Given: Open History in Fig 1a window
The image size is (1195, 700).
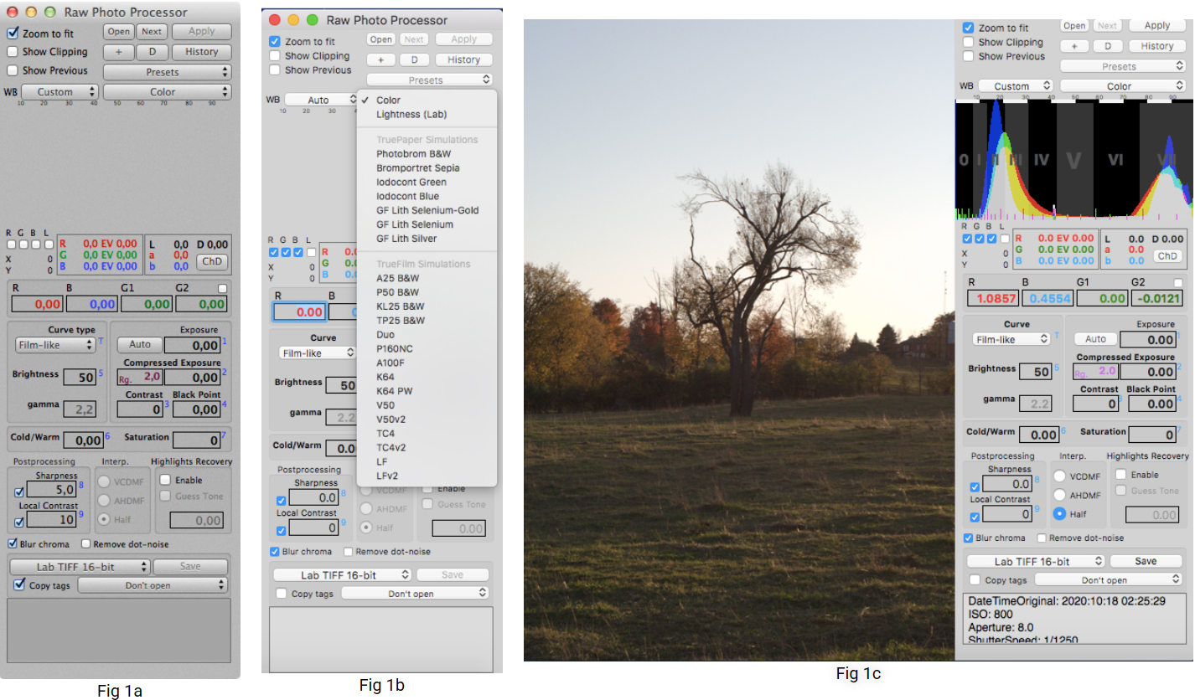Looking at the screenshot, I should [x=201, y=52].
